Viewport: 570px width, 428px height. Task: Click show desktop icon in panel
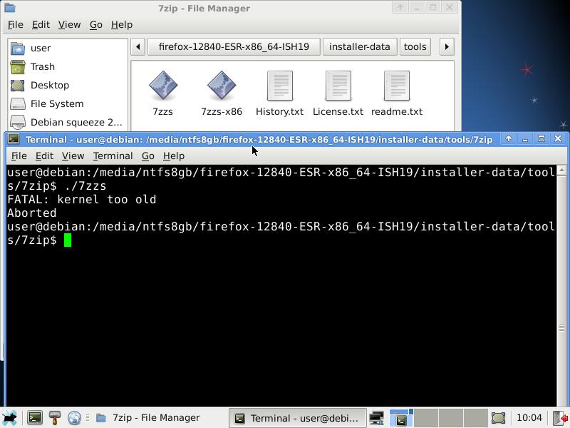pyautogui.click(x=498, y=418)
